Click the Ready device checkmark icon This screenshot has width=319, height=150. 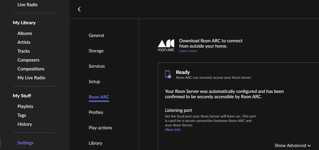tap(168, 74)
